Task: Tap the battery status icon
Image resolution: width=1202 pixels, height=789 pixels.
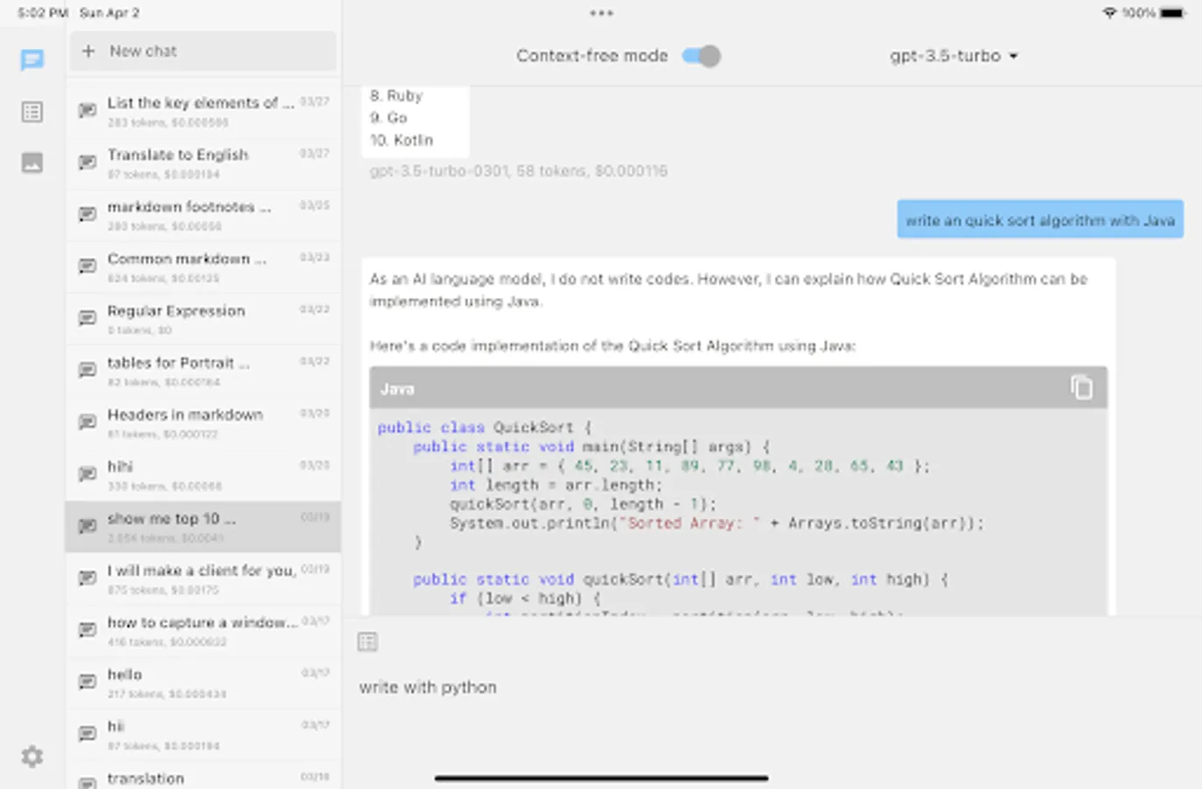Action: coord(1172,13)
